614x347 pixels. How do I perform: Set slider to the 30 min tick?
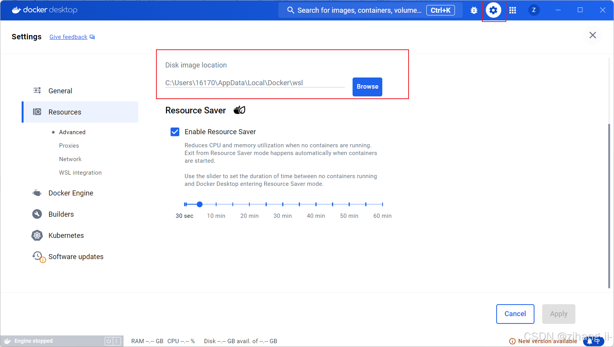[x=283, y=204]
